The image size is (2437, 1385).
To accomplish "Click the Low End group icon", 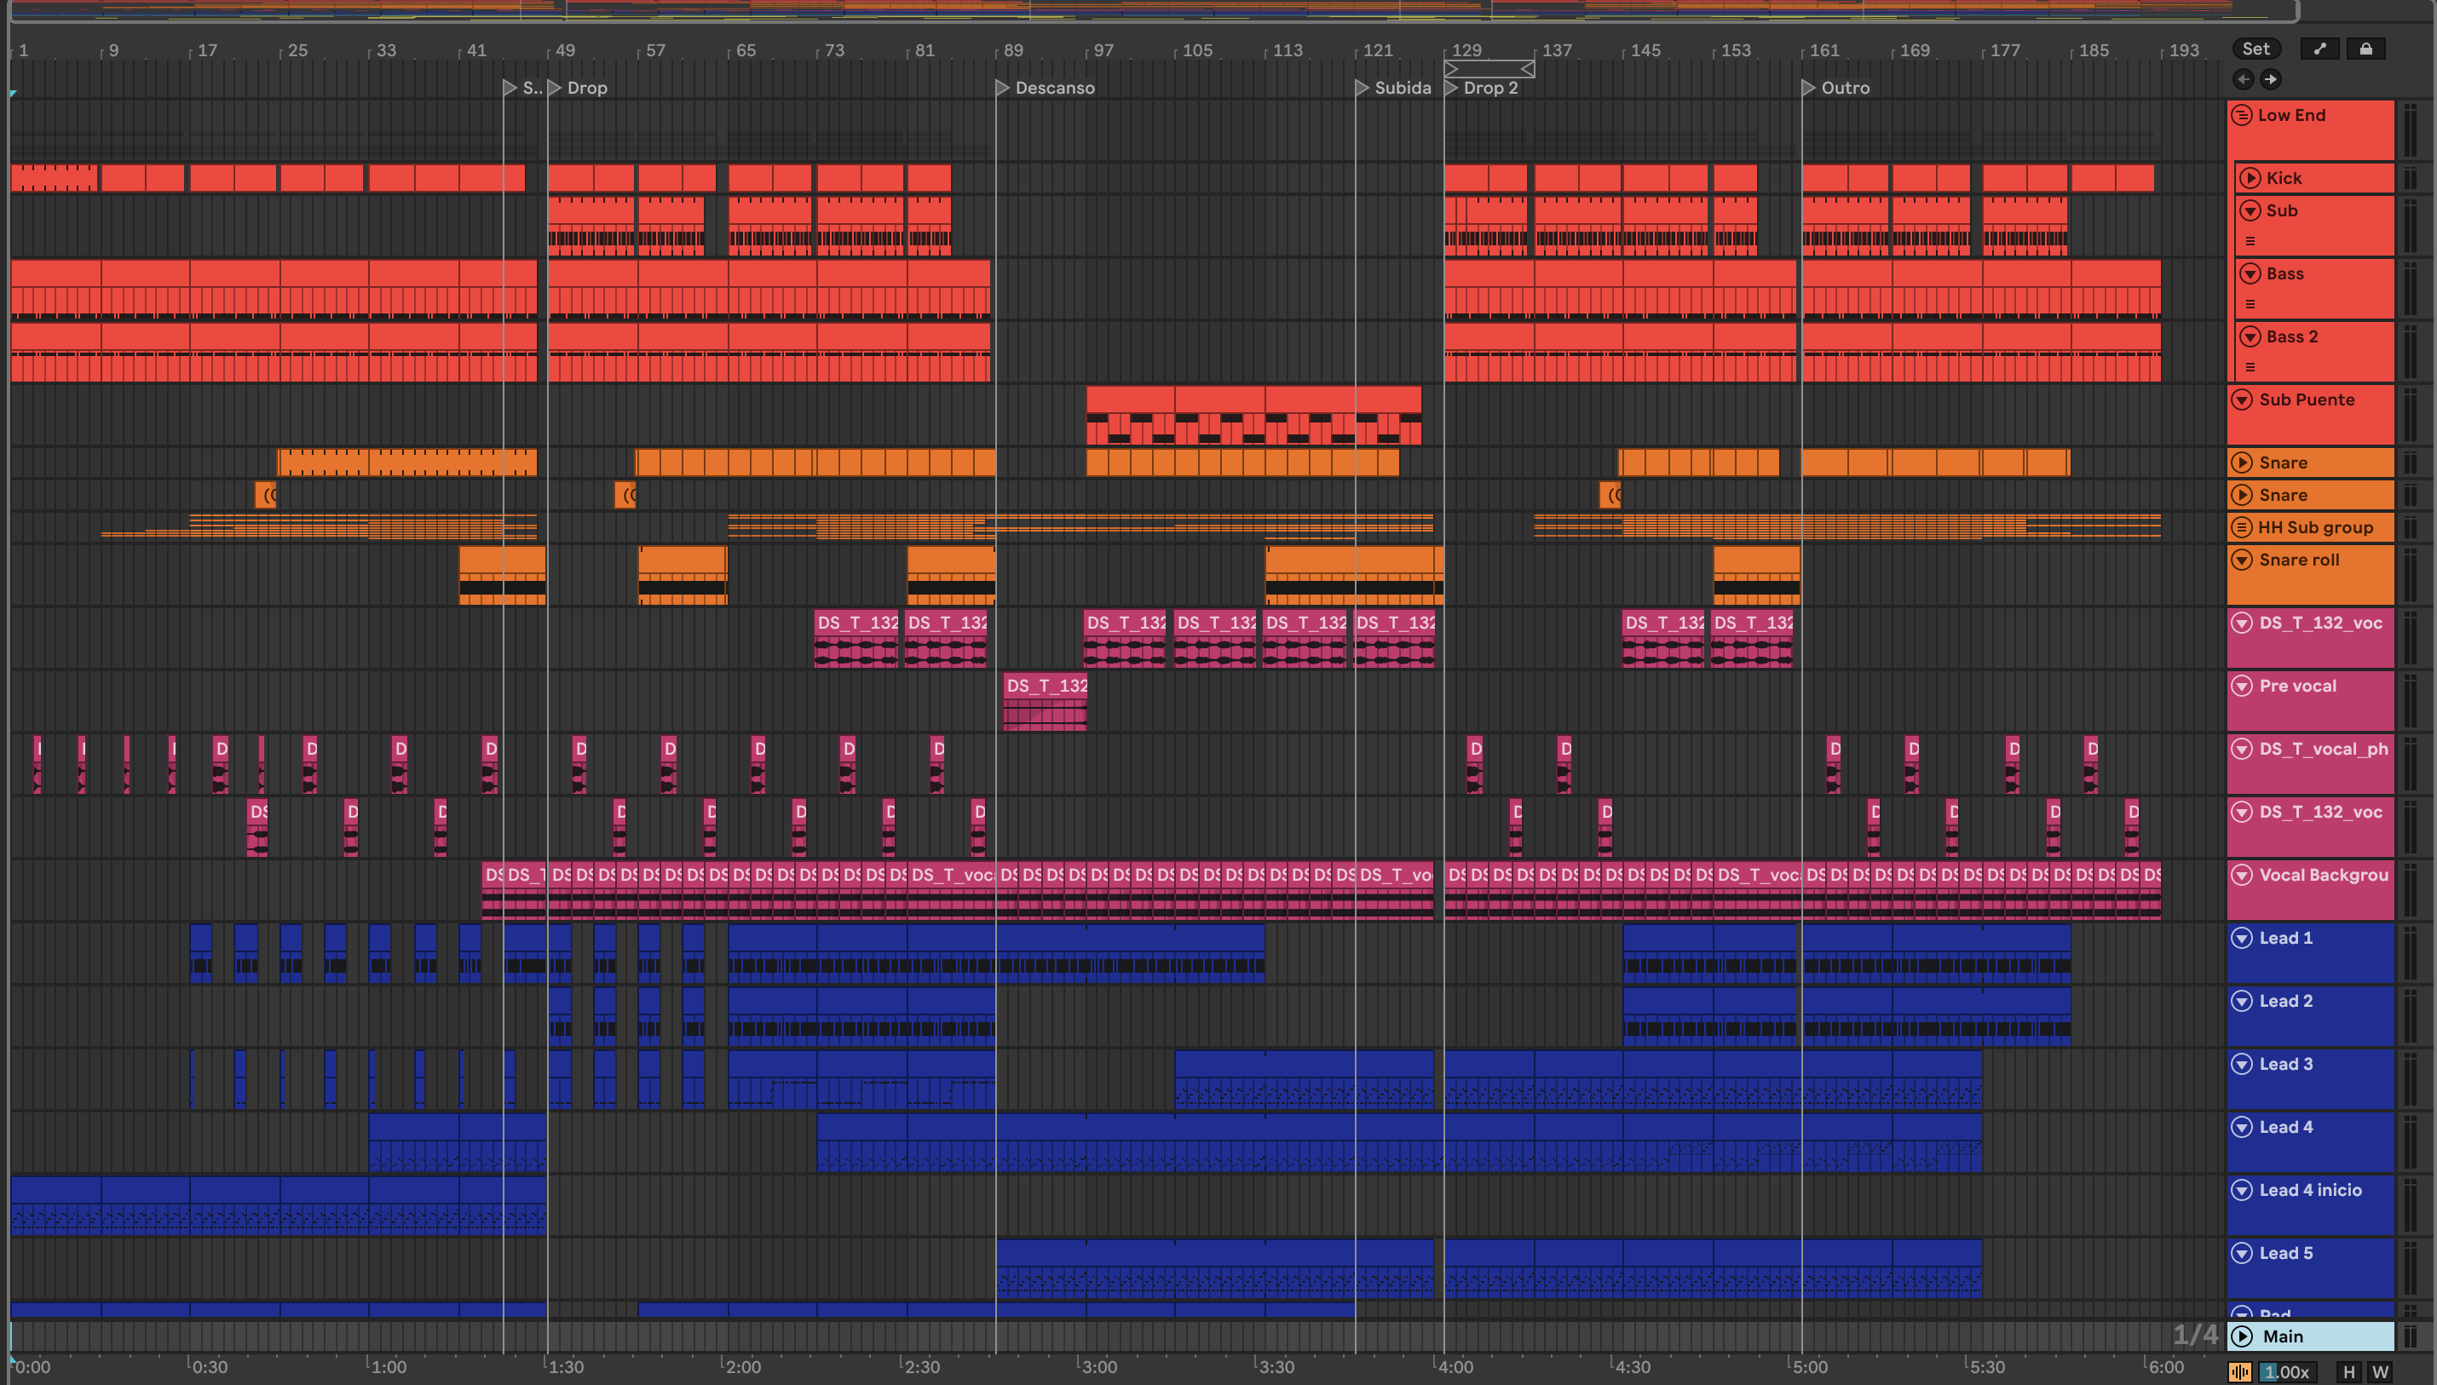I will 2242,115.
